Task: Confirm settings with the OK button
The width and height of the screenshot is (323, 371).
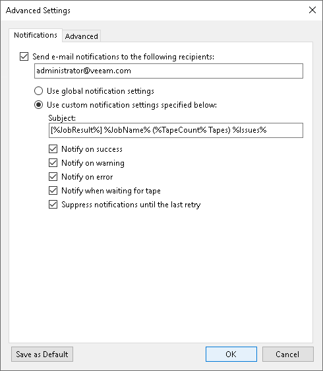Action: 231,354
